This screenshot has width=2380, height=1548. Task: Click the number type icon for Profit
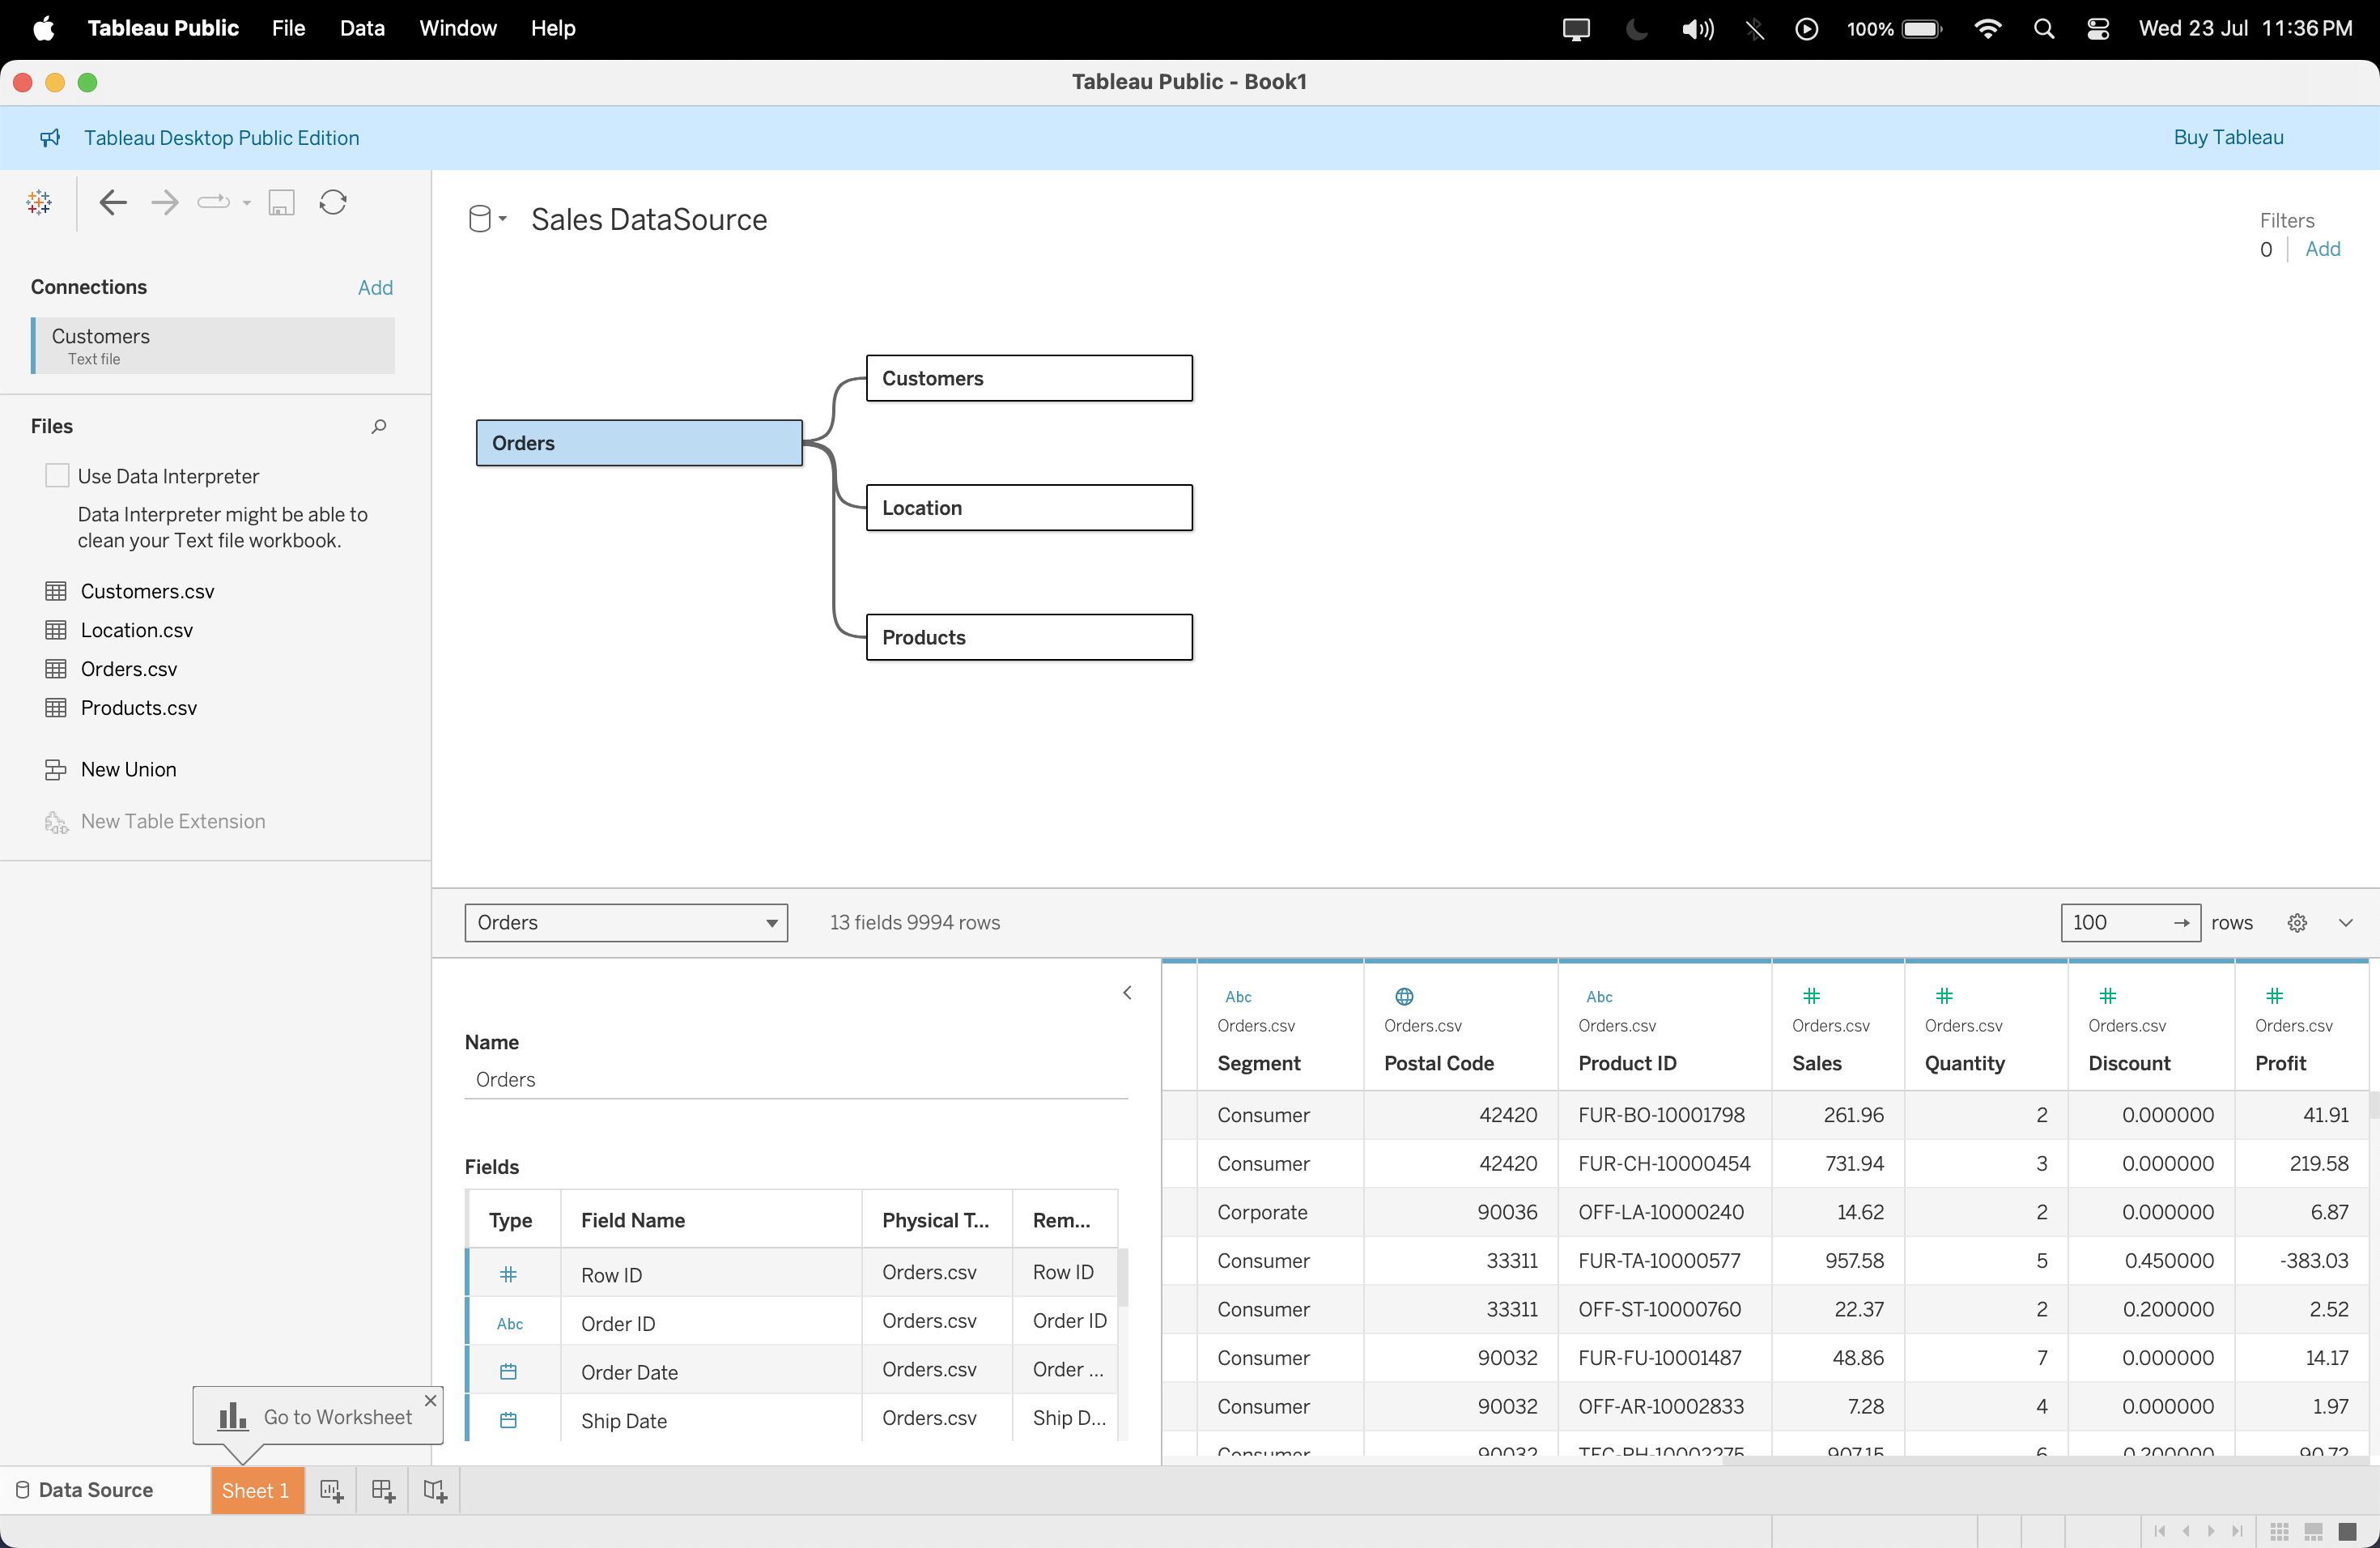2274,996
